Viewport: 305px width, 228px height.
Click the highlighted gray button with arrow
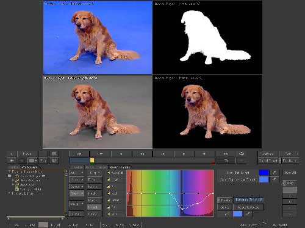pyautogui.click(x=77, y=193)
